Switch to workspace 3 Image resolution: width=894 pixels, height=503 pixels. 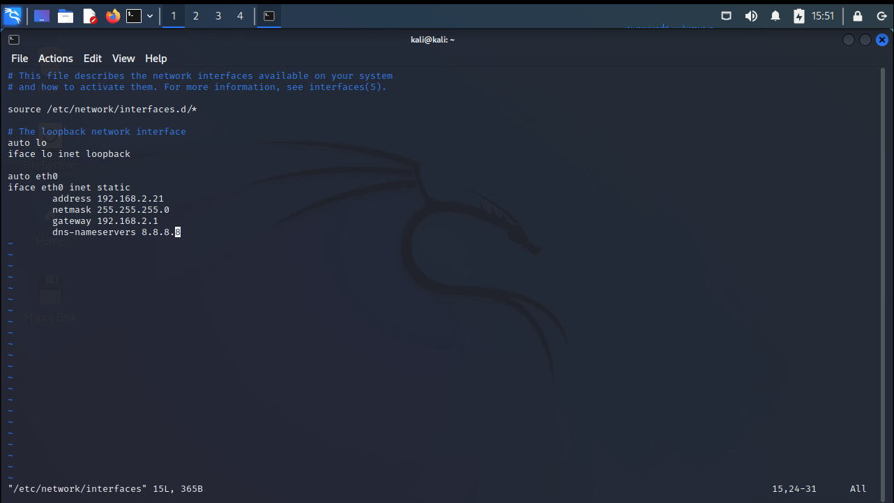coord(218,15)
